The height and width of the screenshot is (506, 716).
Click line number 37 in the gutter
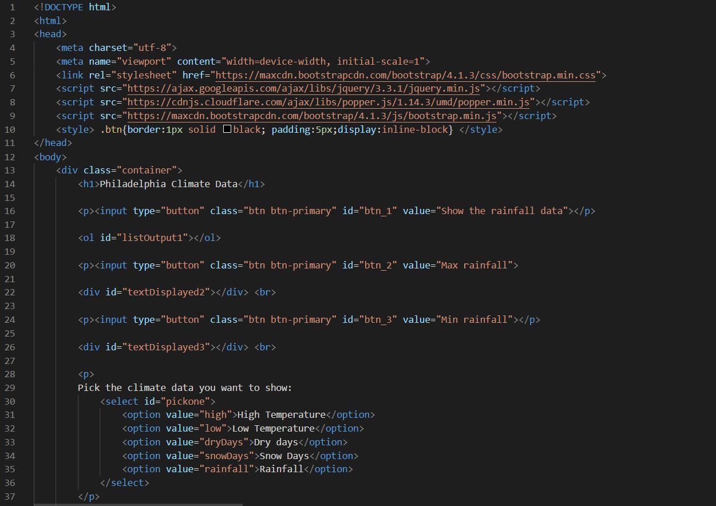coord(10,496)
